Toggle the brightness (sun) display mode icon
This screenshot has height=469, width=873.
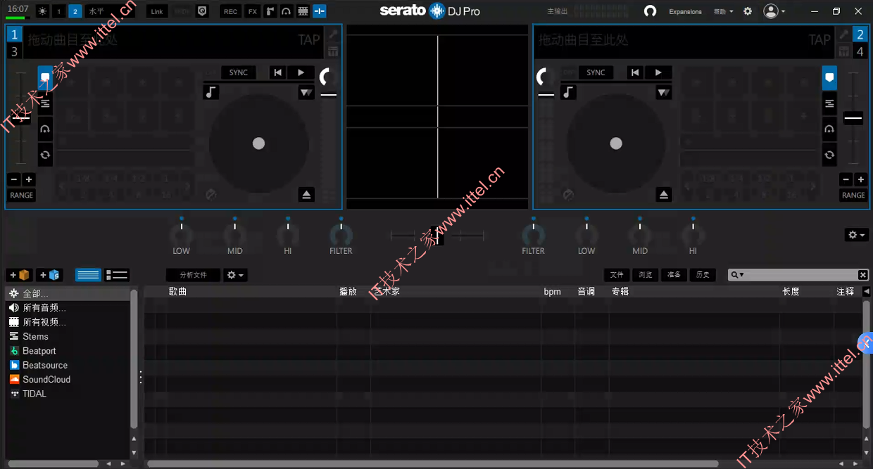[42, 11]
